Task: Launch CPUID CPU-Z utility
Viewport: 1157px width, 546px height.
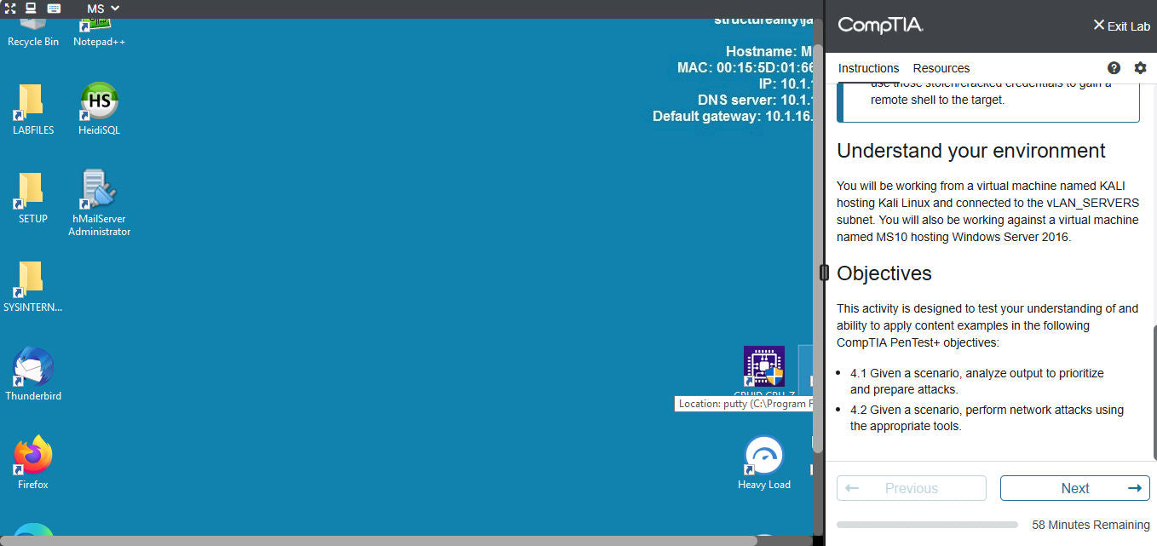Action: [x=763, y=366]
